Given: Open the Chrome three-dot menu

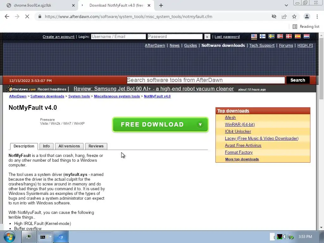Looking at the screenshot, I should 317,16.
